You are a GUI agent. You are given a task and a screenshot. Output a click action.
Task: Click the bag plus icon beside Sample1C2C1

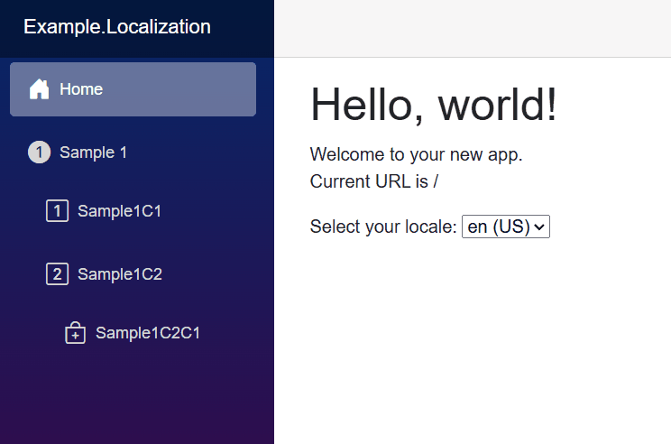(x=75, y=333)
